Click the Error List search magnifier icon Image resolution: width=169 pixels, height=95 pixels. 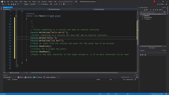point(137,77)
